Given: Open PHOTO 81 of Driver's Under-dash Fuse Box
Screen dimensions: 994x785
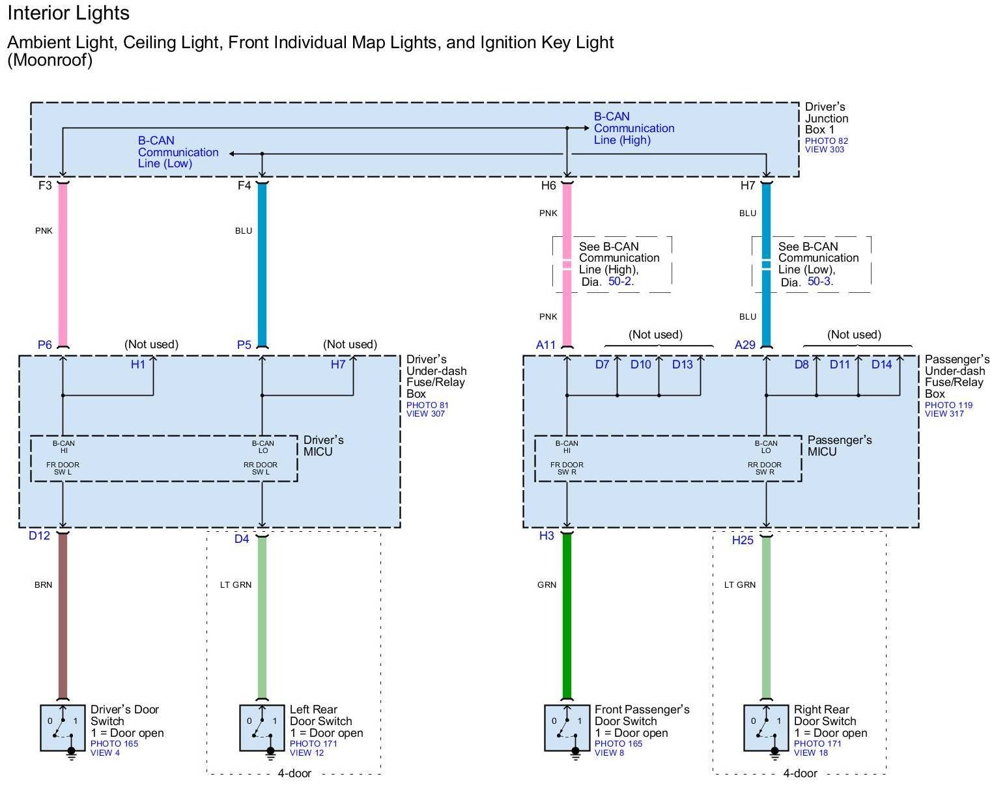Looking at the screenshot, I should tap(427, 405).
